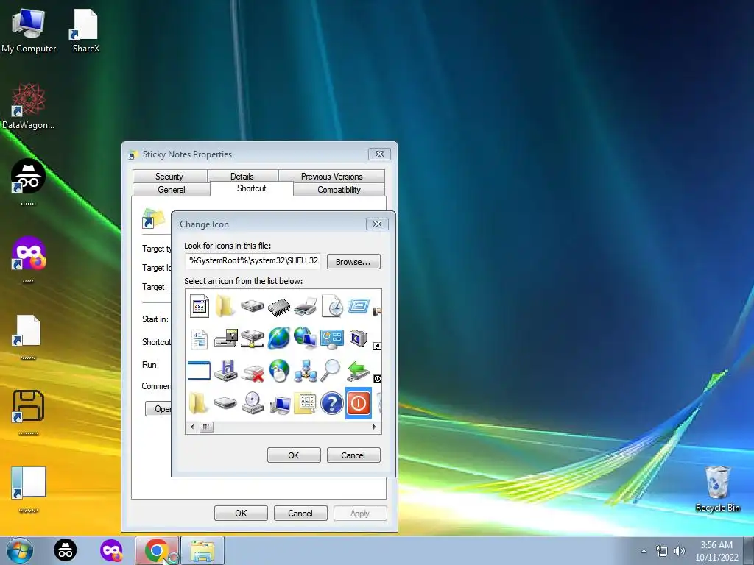Cancel the Change Icon dialog

point(353,455)
